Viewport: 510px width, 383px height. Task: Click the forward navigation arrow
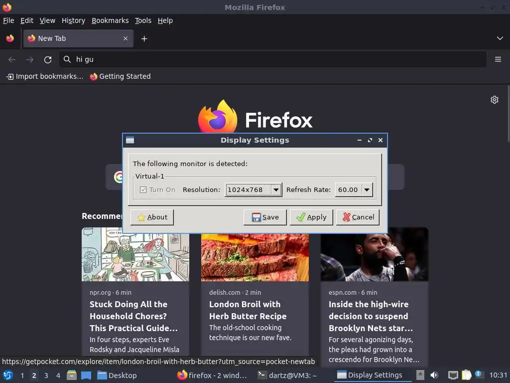pos(30,59)
